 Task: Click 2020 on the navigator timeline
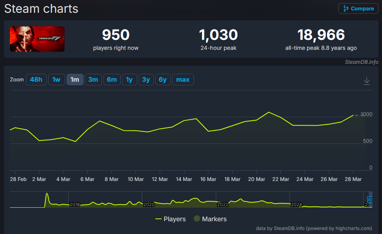(149, 205)
